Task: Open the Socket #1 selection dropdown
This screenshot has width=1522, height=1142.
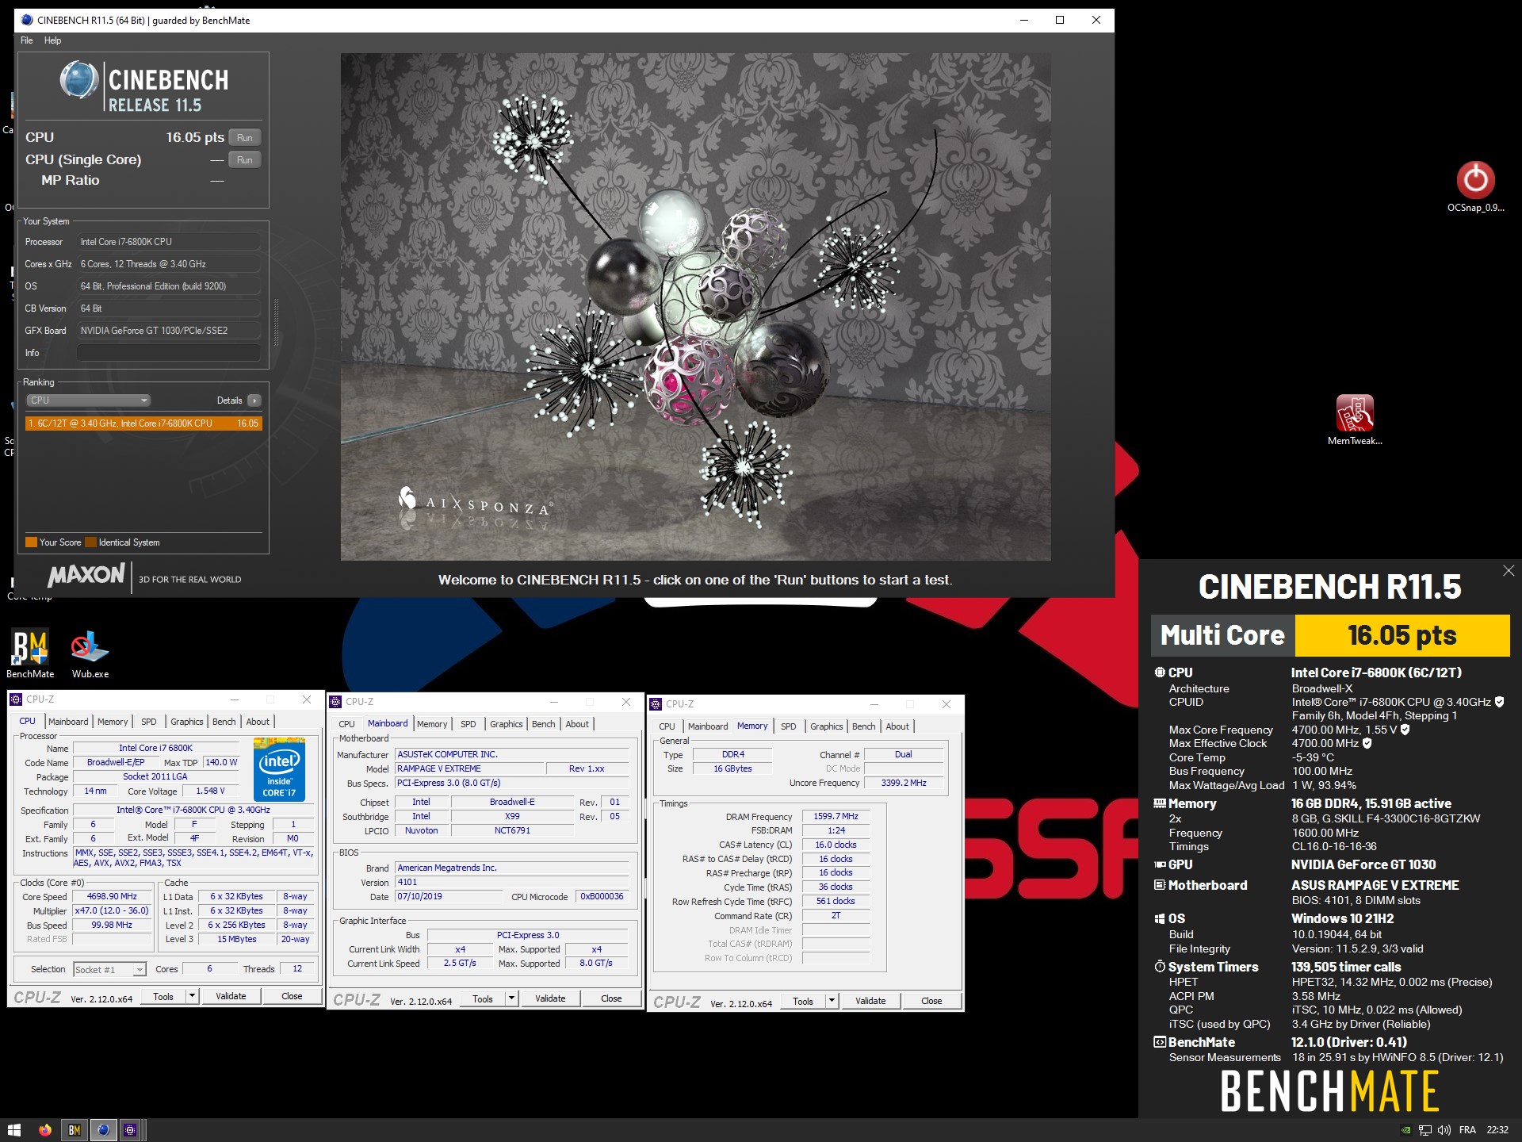Action: pos(109,969)
